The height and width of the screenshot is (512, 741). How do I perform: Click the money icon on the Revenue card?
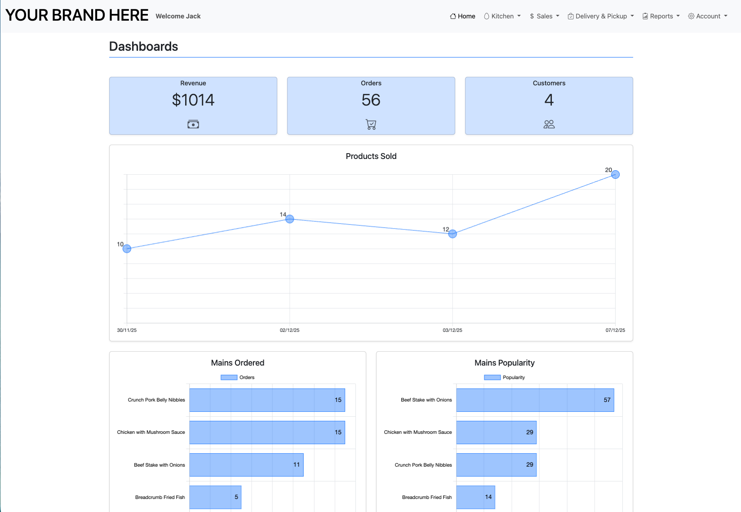tap(193, 124)
